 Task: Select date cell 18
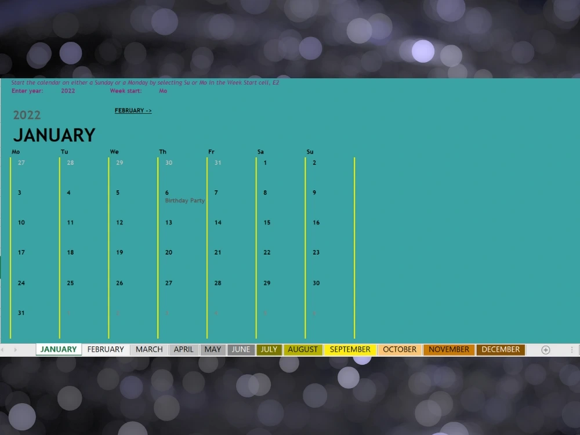(x=70, y=252)
